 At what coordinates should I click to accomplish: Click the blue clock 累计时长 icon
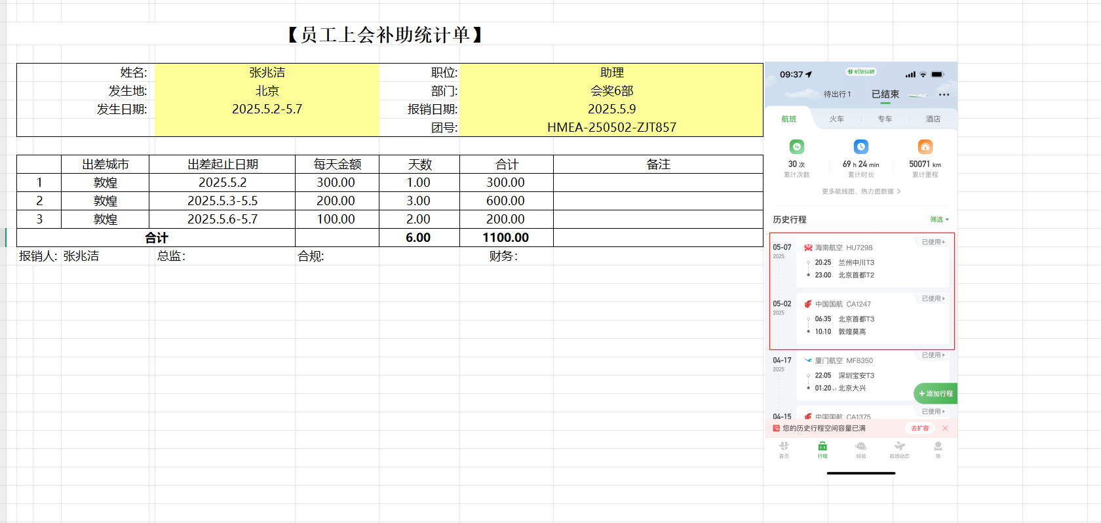pyautogui.click(x=860, y=147)
